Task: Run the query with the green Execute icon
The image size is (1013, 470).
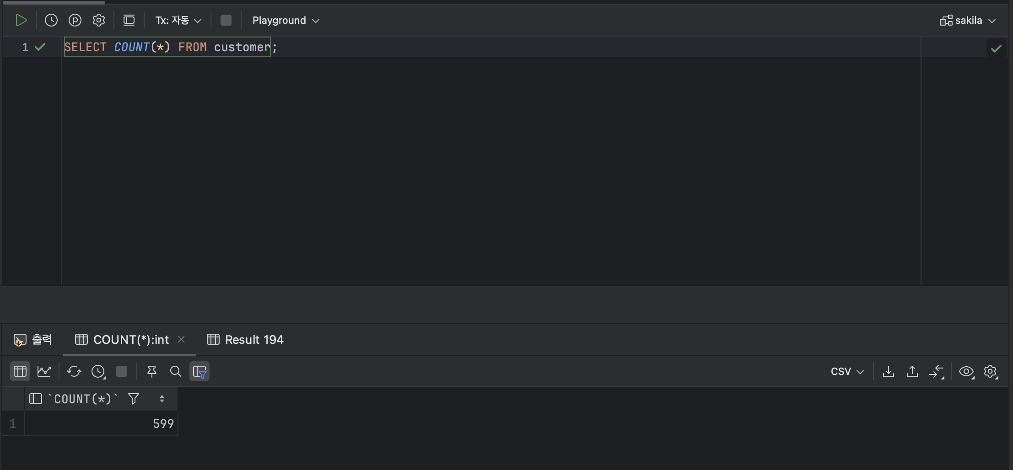Action: [21, 20]
